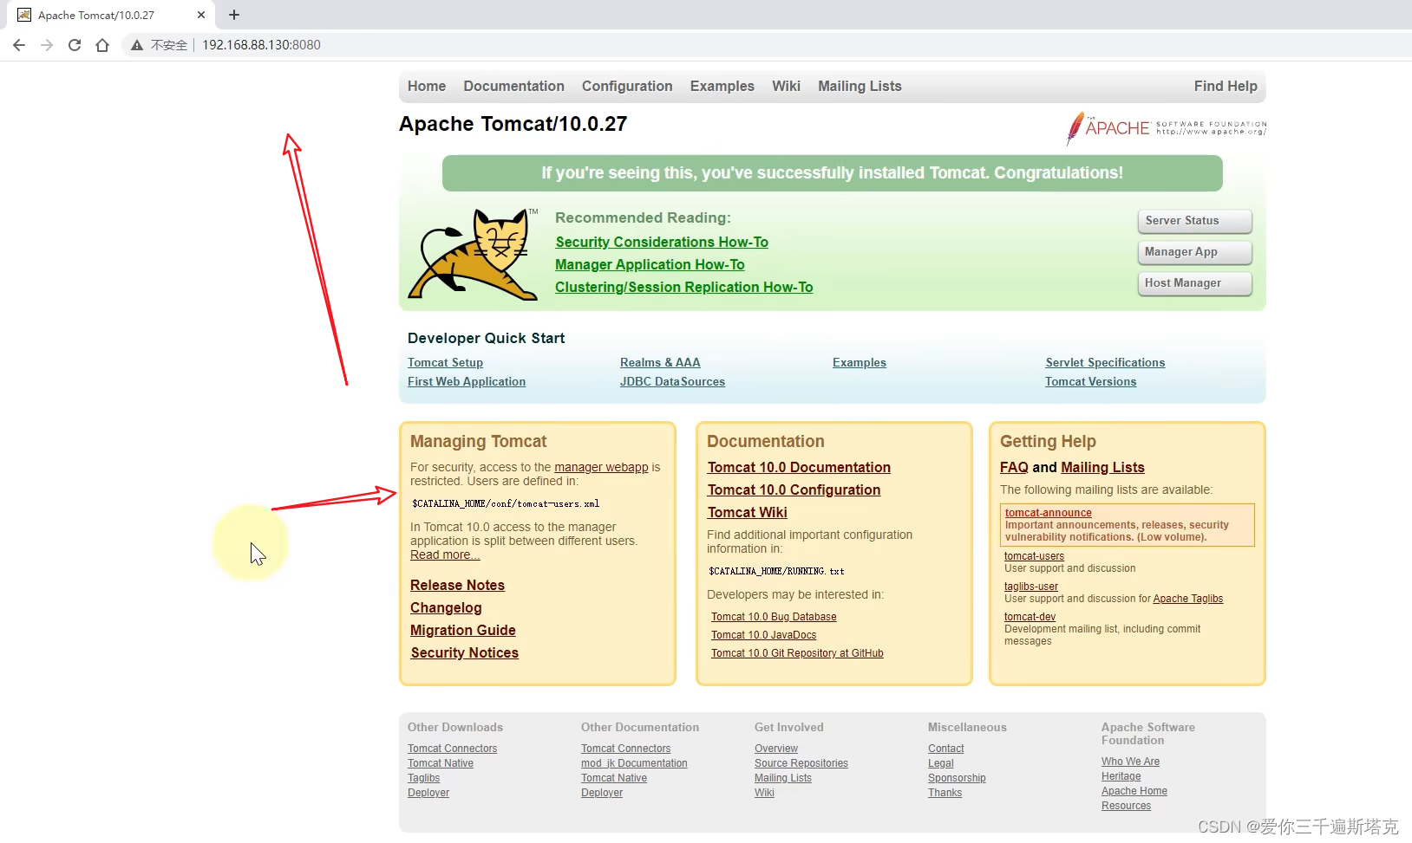Open Security Considerations How-To link

pyautogui.click(x=662, y=243)
